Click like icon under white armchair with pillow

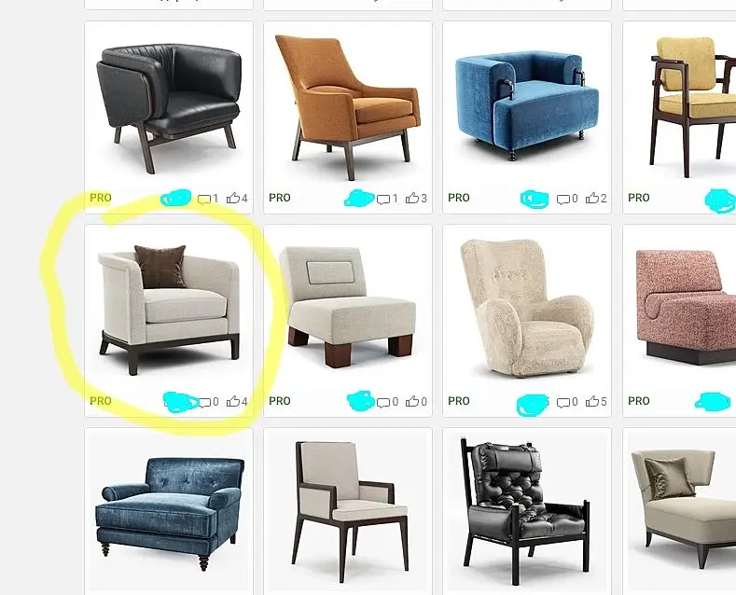(x=233, y=401)
